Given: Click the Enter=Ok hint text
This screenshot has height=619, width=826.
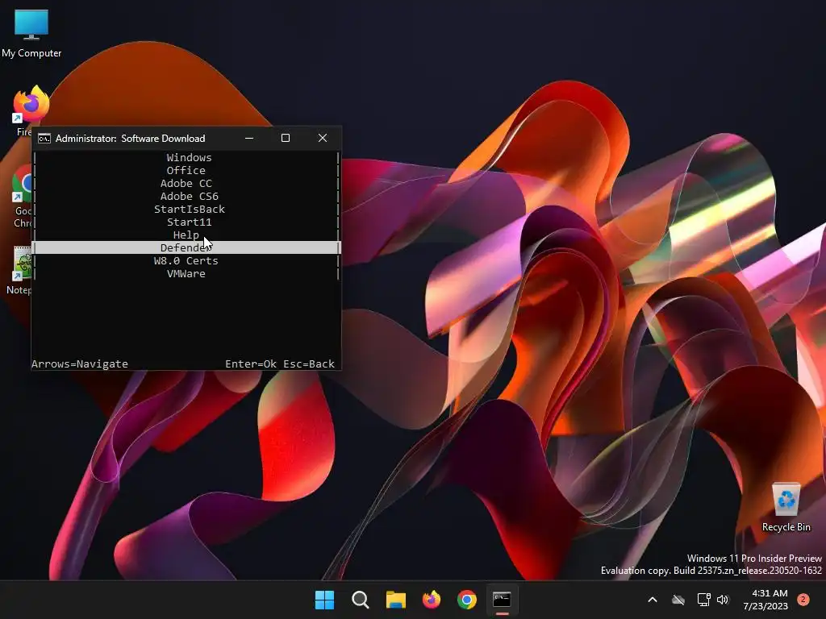Looking at the screenshot, I should (251, 364).
